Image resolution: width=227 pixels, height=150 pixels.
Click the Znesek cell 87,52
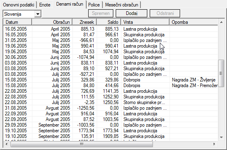(89, 119)
